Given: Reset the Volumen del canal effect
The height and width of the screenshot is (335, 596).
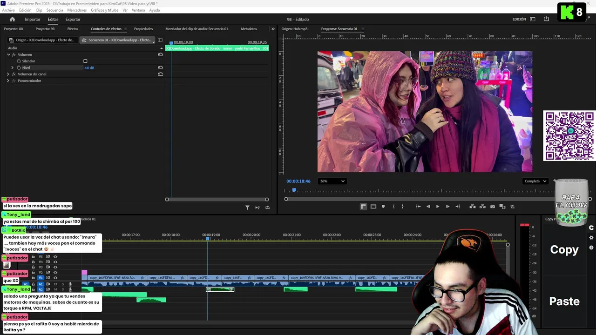Looking at the screenshot, I should pos(160,74).
